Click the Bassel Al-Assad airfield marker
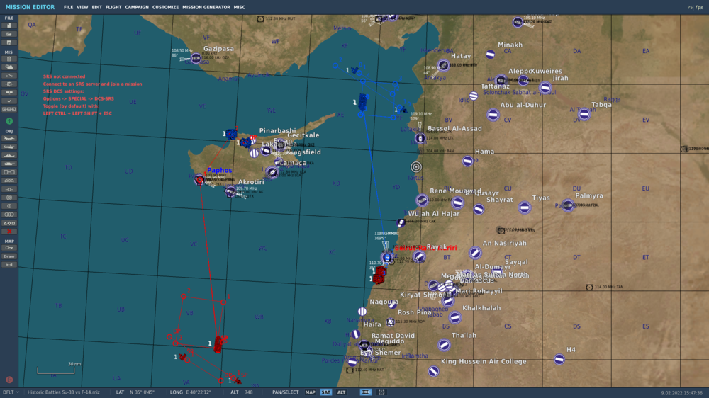The width and height of the screenshot is (709, 398). tap(420, 138)
